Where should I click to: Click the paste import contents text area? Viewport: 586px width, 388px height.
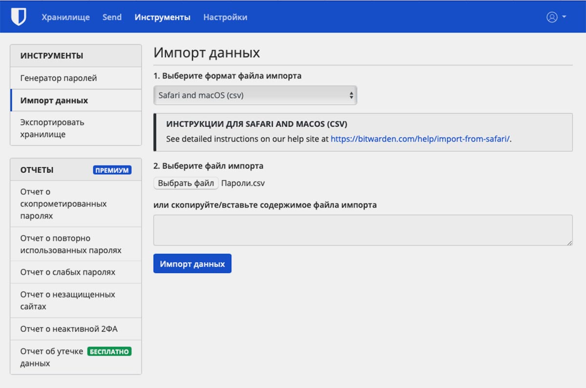click(x=362, y=230)
